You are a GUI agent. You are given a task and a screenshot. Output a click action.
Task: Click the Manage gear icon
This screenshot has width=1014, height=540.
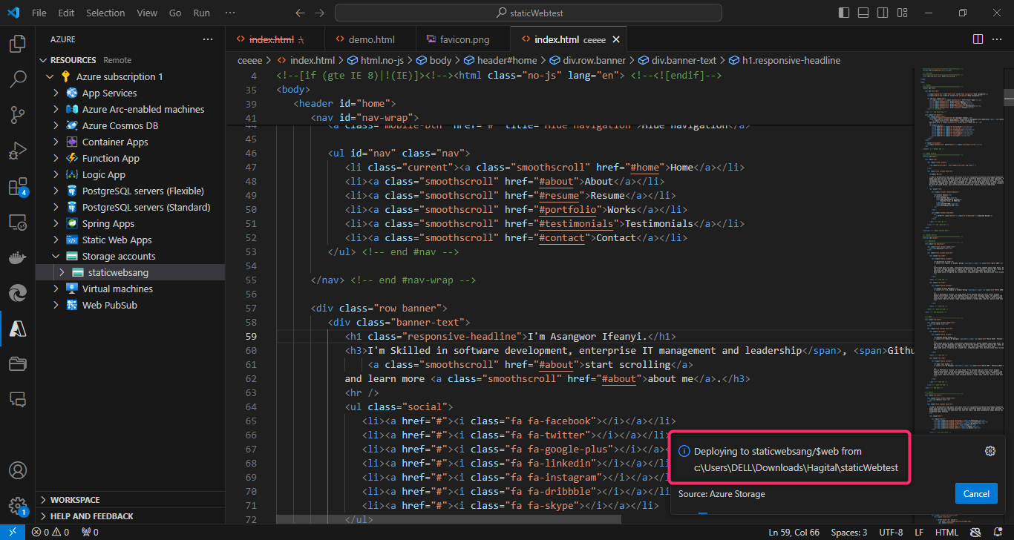[17, 506]
